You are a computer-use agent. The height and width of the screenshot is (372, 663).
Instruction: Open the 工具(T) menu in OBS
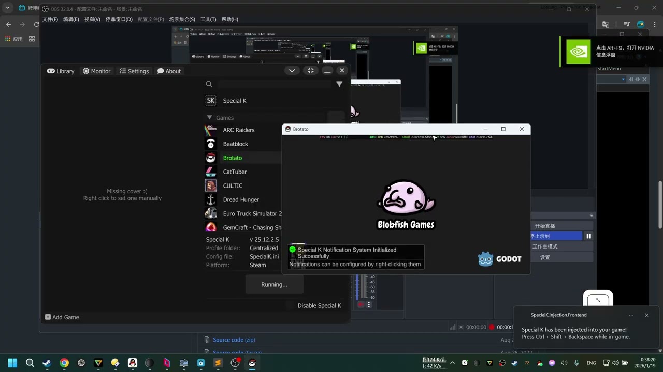pos(208,19)
